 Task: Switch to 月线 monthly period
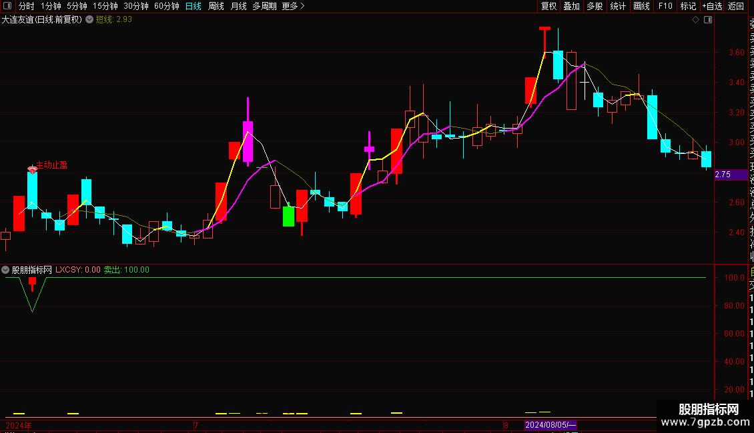tap(238, 6)
